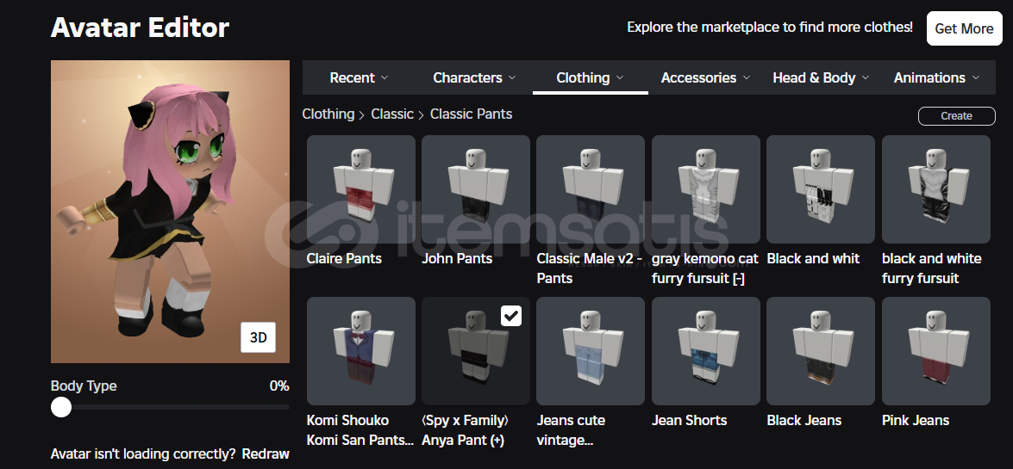Select the Pink Jeans thumbnail
Image resolution: width=1013 pixels, height=469 pixels.
click(x=935, y=351)
